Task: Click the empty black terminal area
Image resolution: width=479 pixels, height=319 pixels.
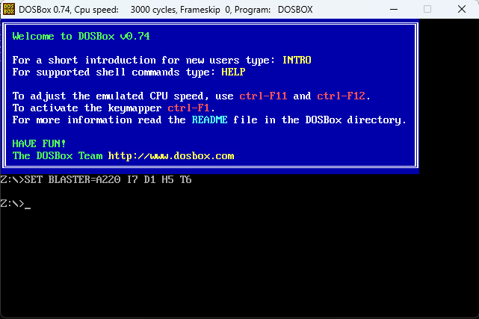Action: point(239,262)
